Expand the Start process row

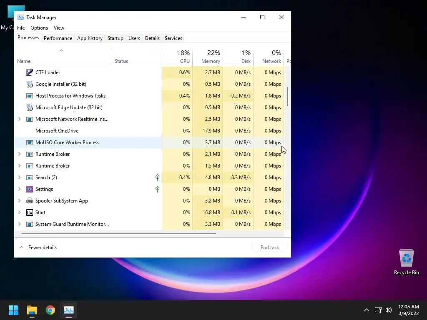[x=19, y=212]
